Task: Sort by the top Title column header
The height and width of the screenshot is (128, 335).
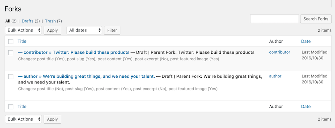Action: click(22, 41)
